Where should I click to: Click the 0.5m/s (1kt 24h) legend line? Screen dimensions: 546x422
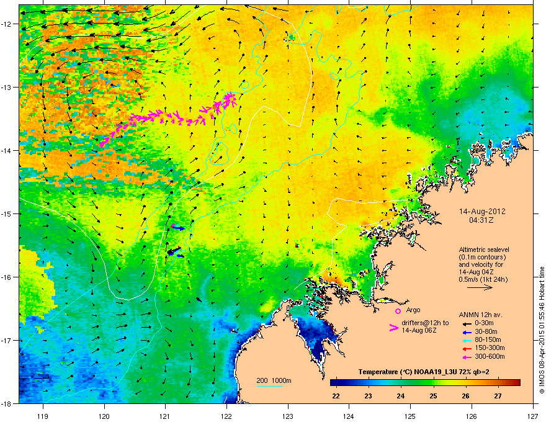(483, 279)
